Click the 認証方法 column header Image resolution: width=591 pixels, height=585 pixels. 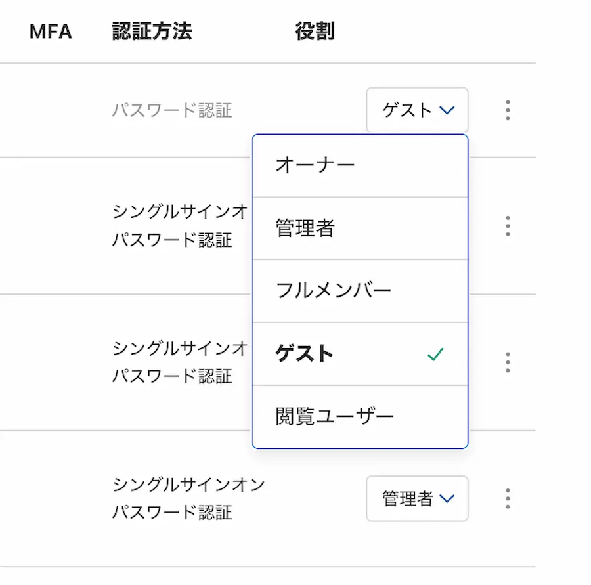[152, 32]
